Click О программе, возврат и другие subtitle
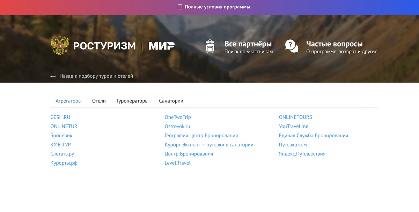Screen dimensions: 419x212 pyautogui.click(x=342, y=52)
